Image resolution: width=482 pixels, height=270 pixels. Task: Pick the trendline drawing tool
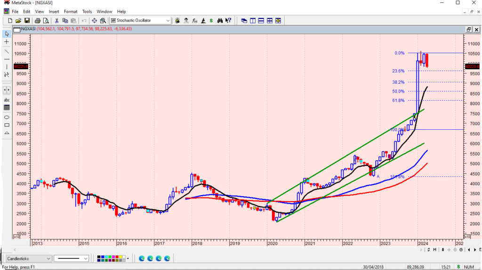[x=7, y=51]
